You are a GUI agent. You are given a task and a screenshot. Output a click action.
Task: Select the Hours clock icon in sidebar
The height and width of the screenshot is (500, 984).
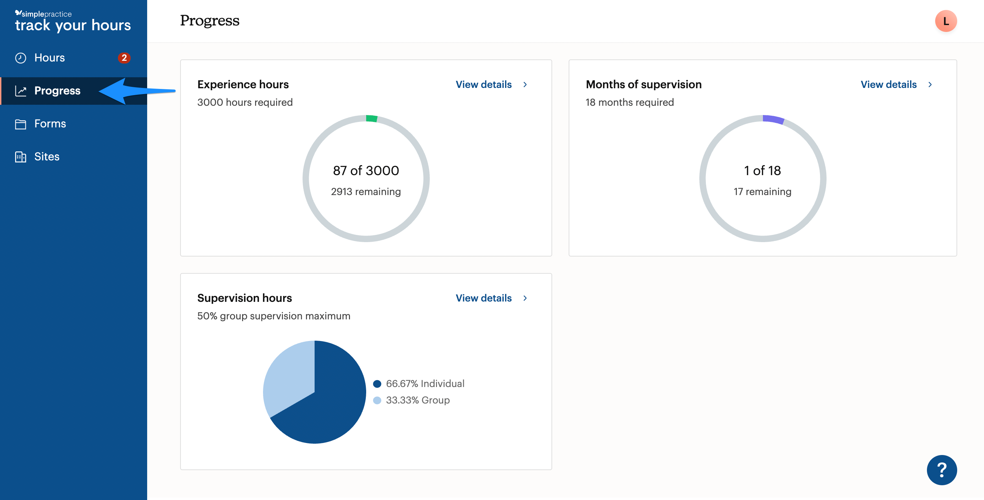pyautogui.click(x=21, y=57)
